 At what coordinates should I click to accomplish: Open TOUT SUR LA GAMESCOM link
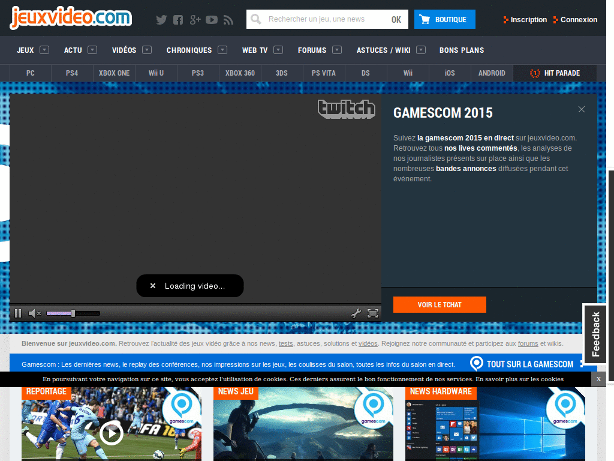pos(530,364)
